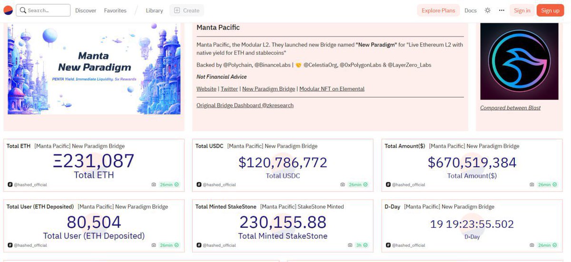Click the 19 19:23:55.502 countdown
Screen dimensions: 571x262
(472, 224)
